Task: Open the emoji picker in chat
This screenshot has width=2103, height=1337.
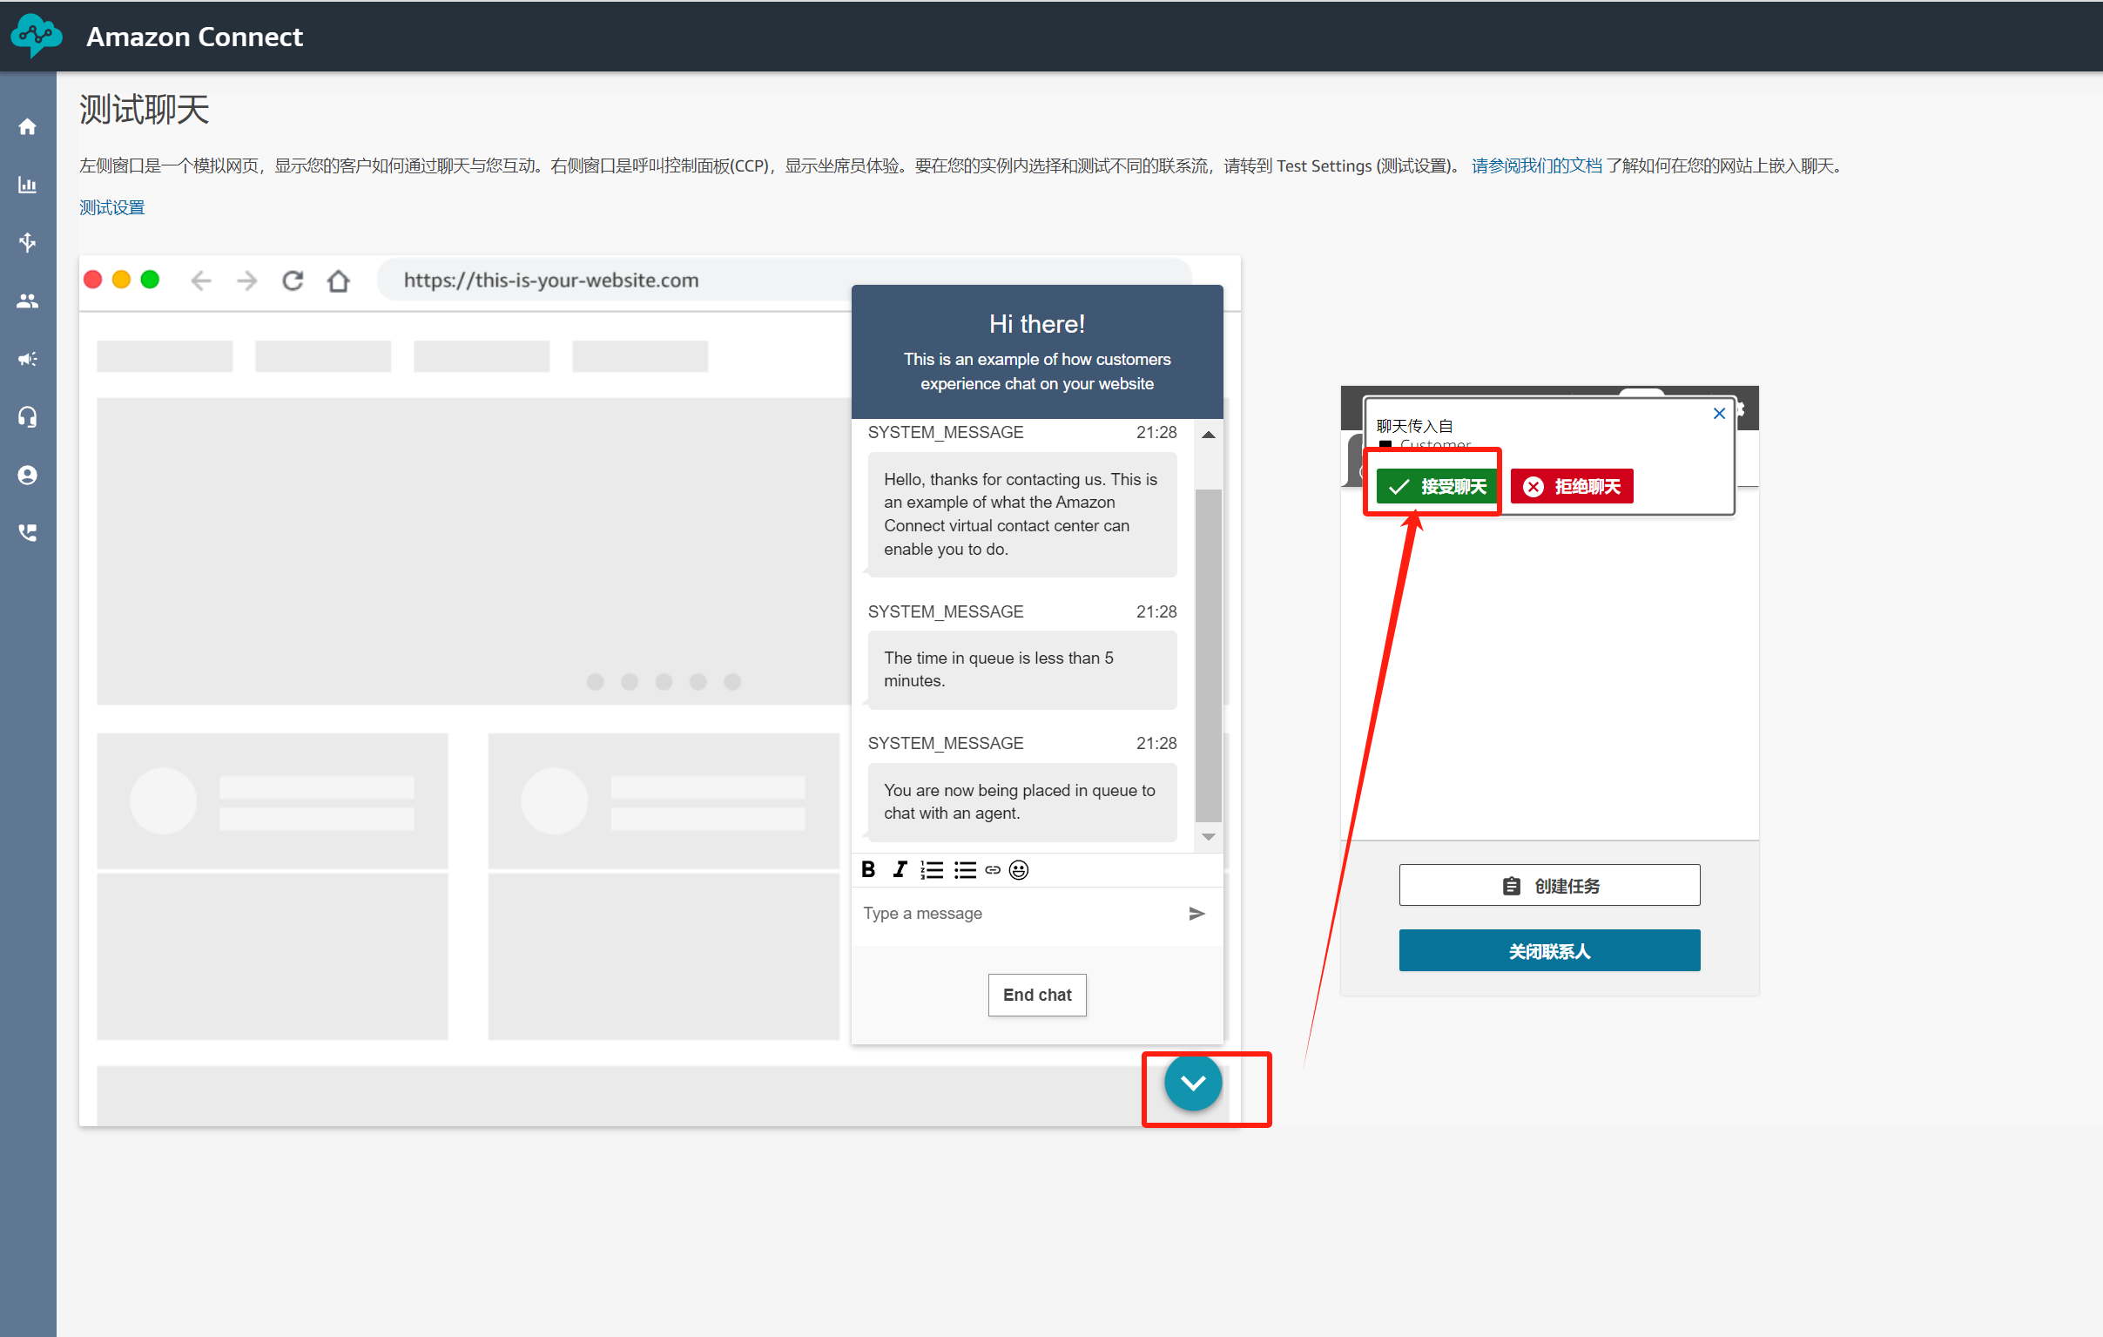Action: click(x=1019, y=870)
